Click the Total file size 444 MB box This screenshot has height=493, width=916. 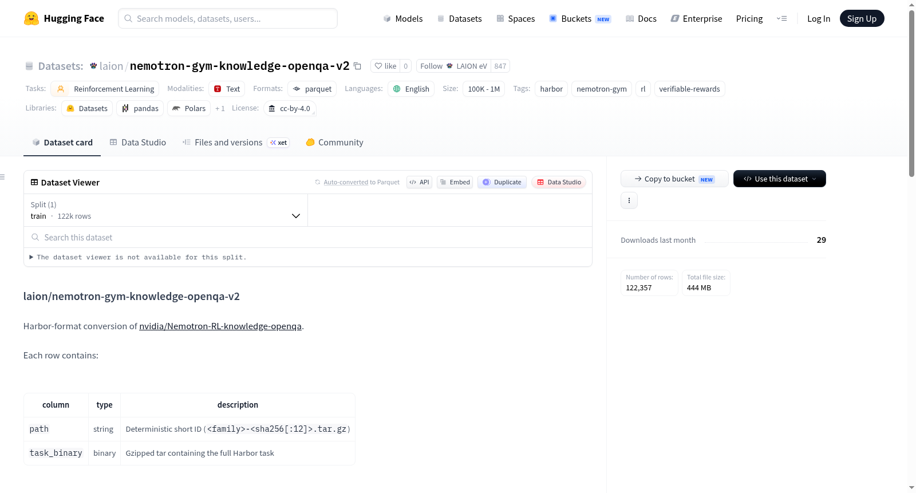[x=706, y=283]
